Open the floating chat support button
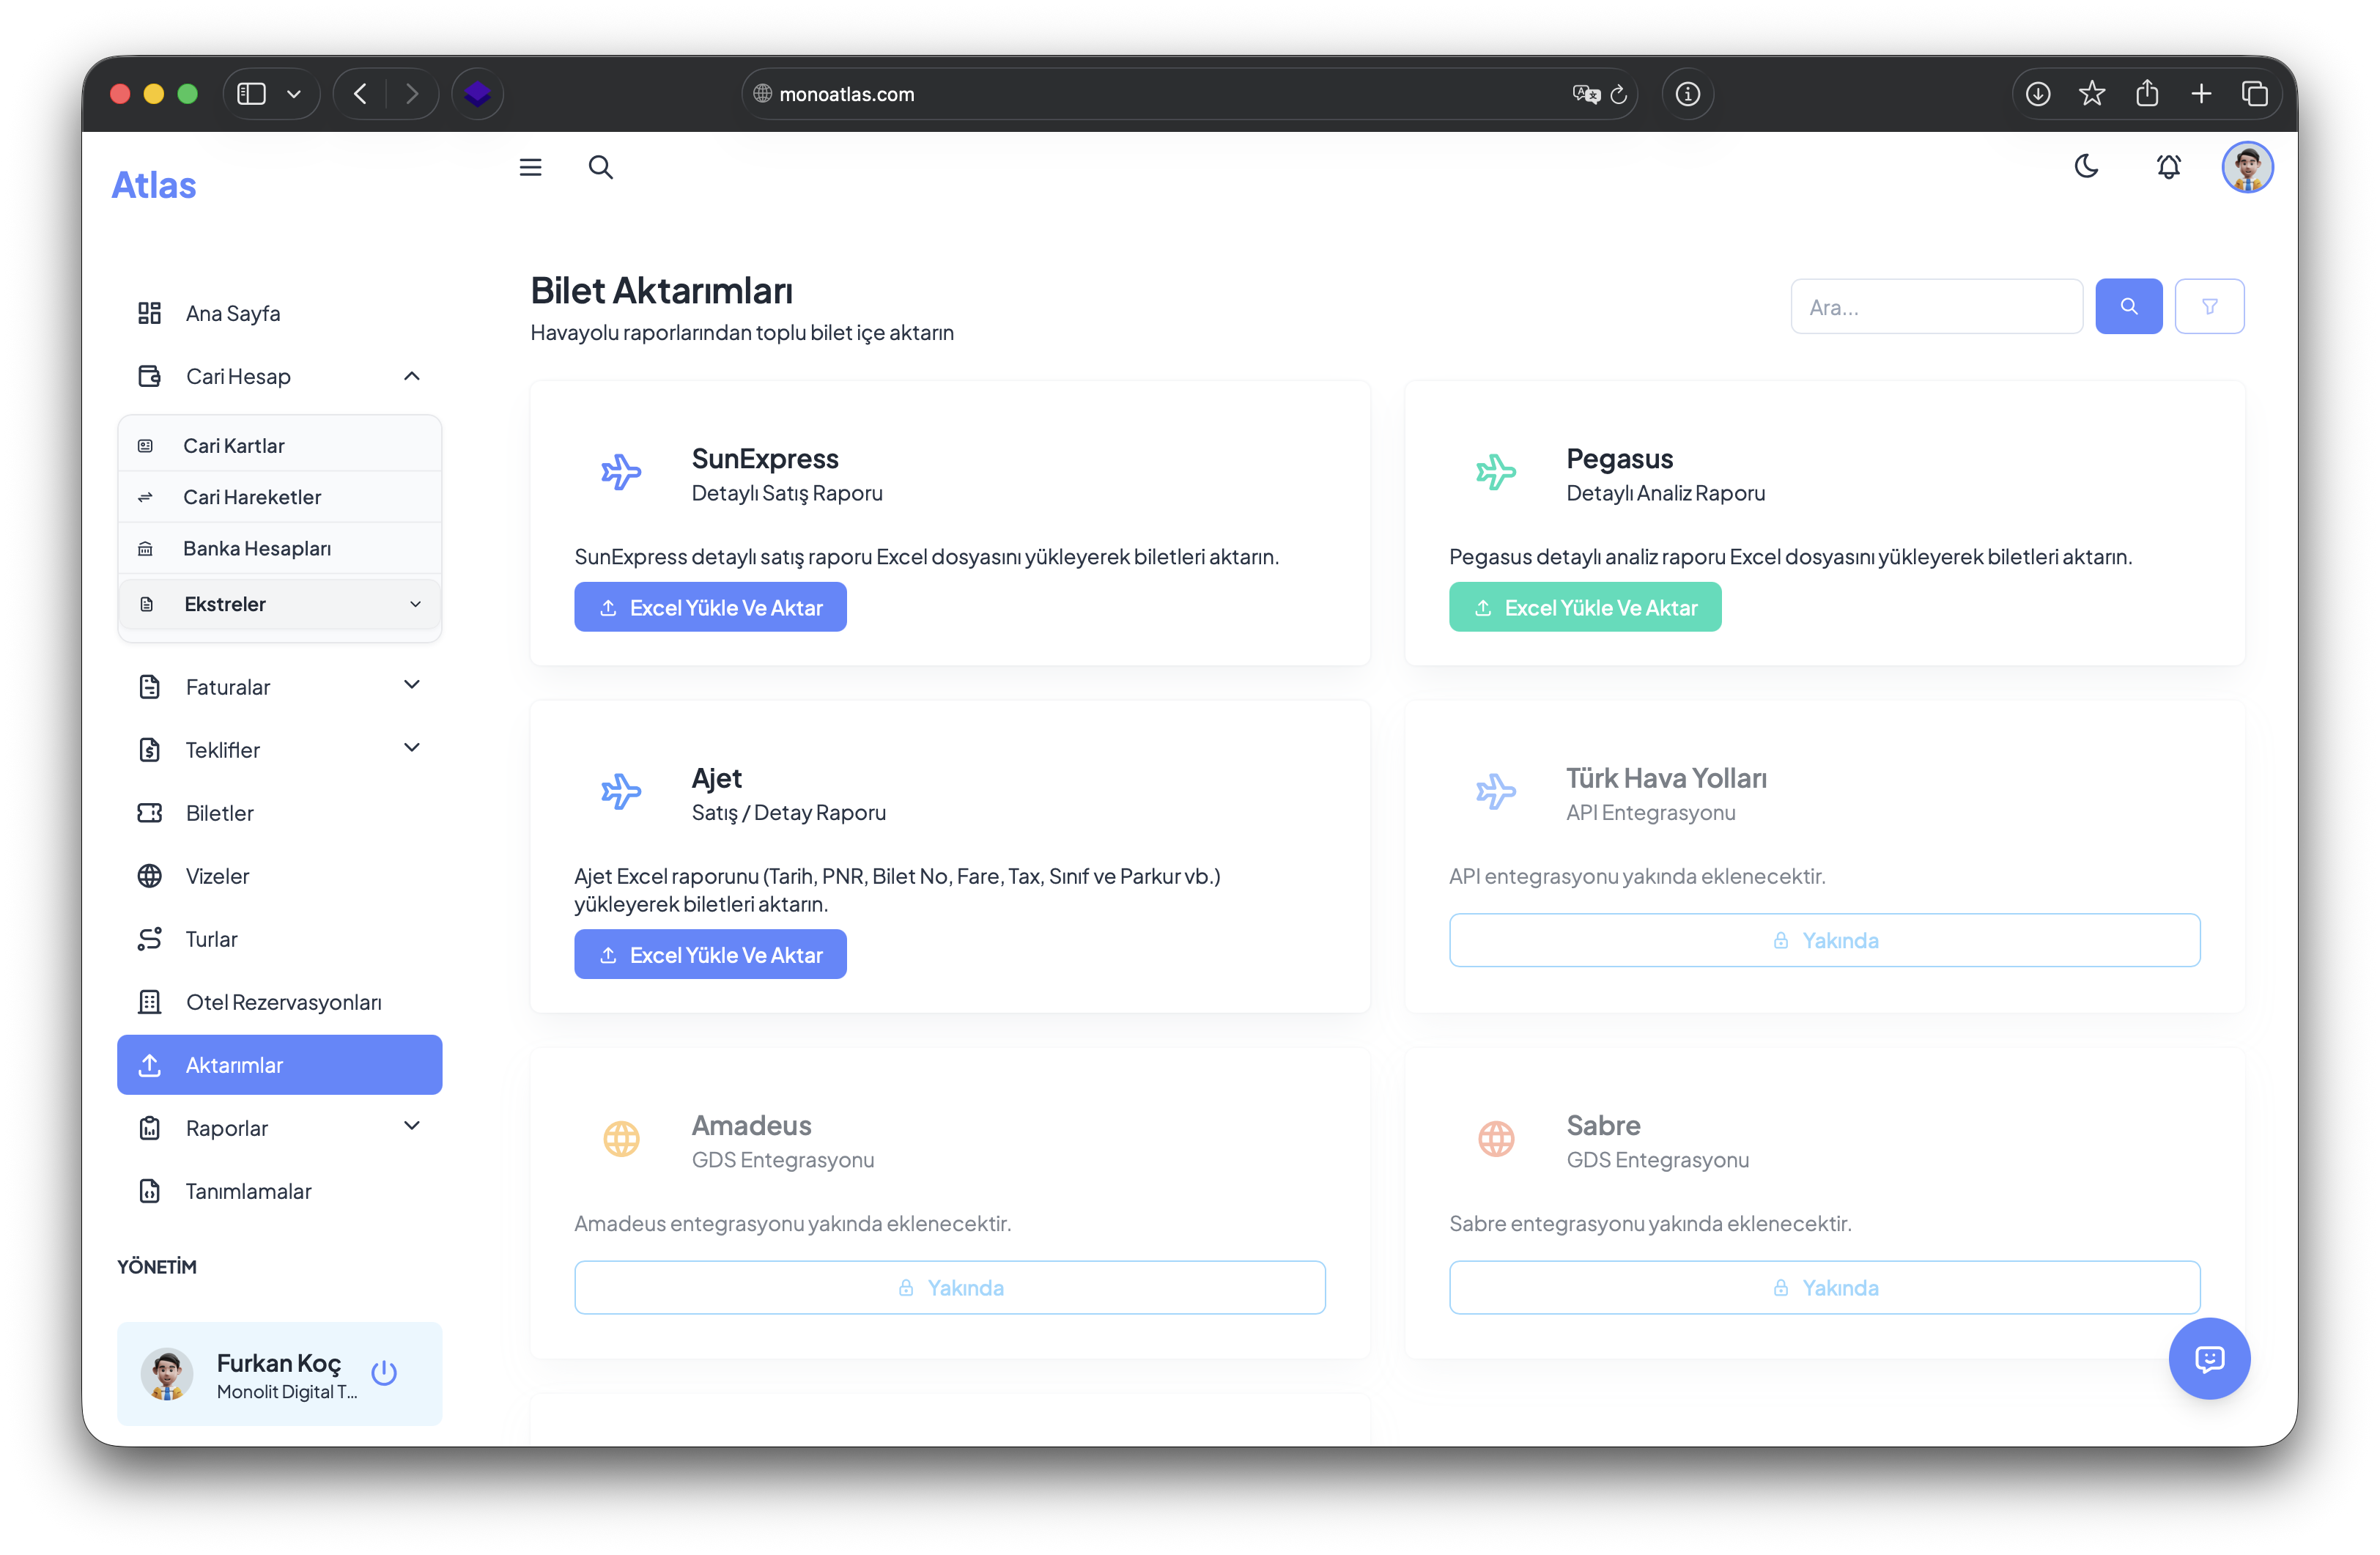The height and width of the screenshot is (1555, 2380). pyautogui.click(x=2209, y=1358)
